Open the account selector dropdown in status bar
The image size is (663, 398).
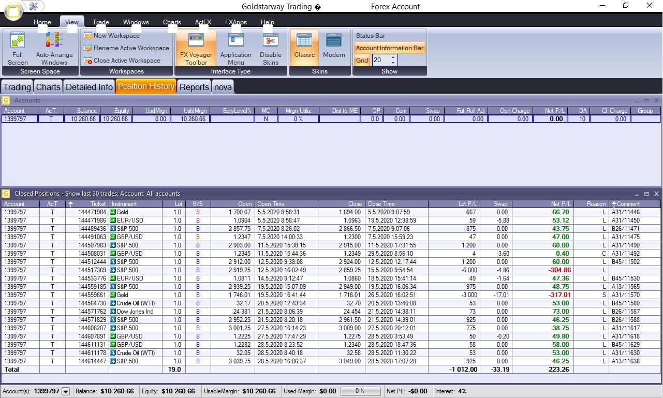(66, 391)
